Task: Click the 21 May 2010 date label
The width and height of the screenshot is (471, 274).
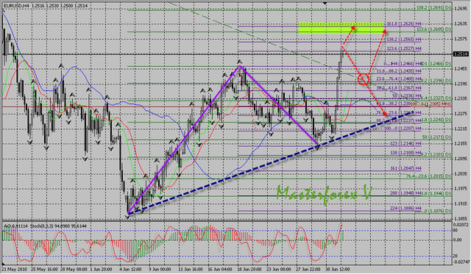Action: click(x=15, y=269)
